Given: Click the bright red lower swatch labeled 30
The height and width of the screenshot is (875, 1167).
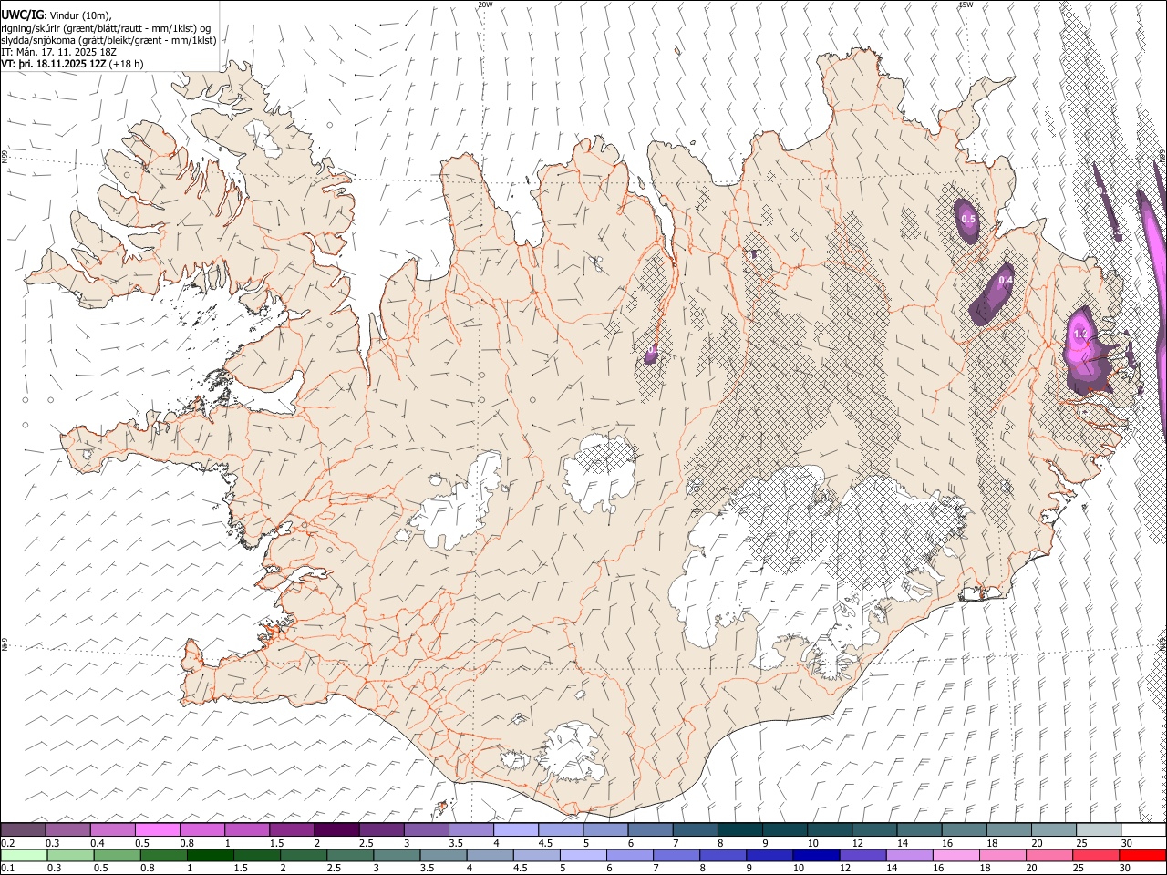Looking at the screenshot, I should [1142, 855].
